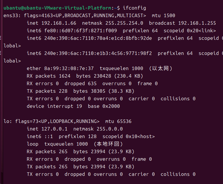Image resolution: width=223 pixels, height=184 pixels.
Task: Click the IPv4 address 192.168.1.66
Action: pos(59,23)
